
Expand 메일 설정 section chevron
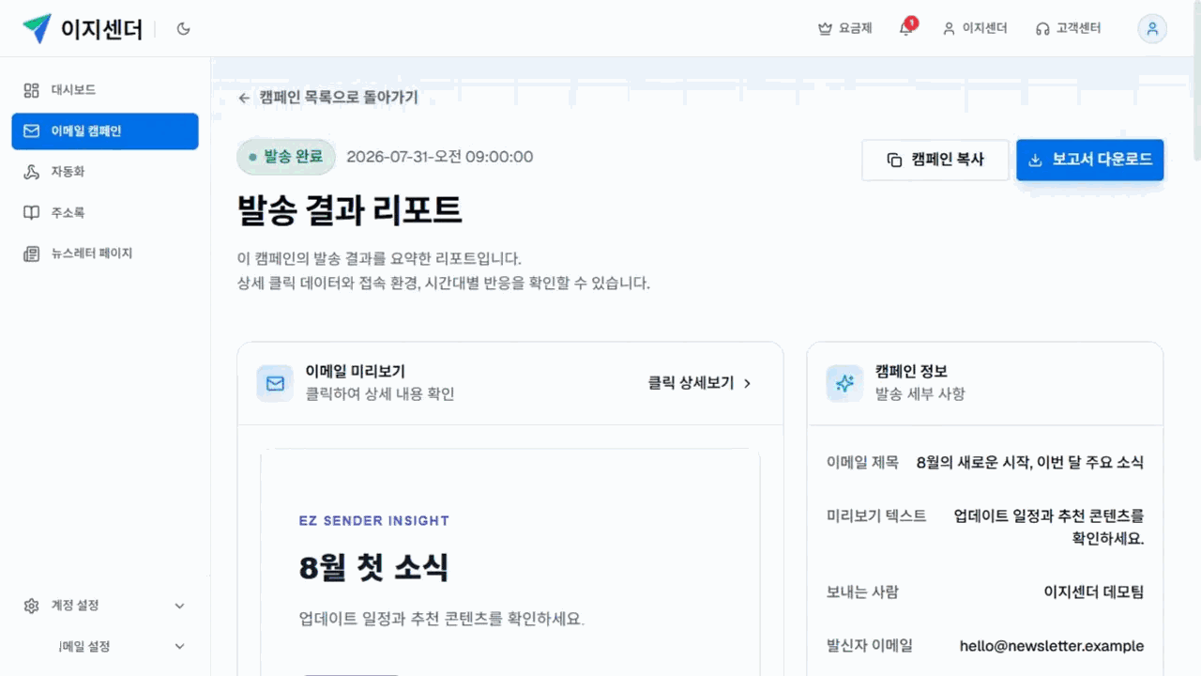[180, 647]
